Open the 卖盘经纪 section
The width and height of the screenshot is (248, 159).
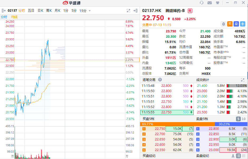tap(203, 156)
